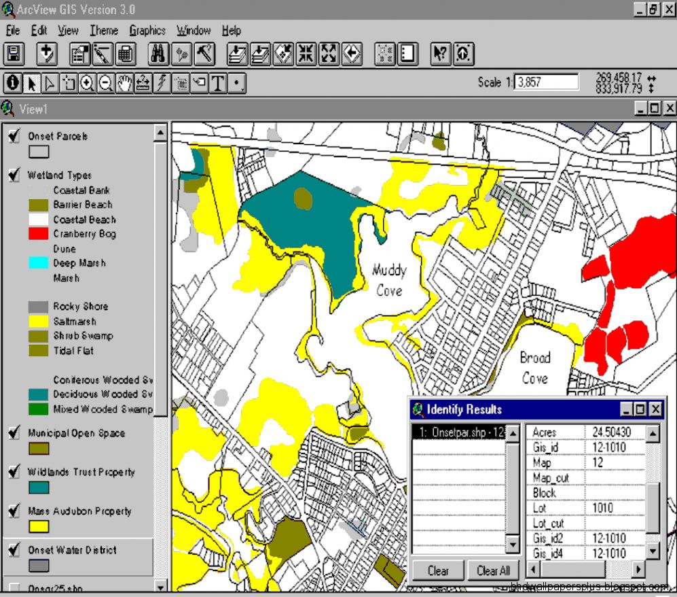This screenshot has height=597, width=677.
Task: Choose the Text labeling tool
Action: pyautogui.click(x=218, y=83)
